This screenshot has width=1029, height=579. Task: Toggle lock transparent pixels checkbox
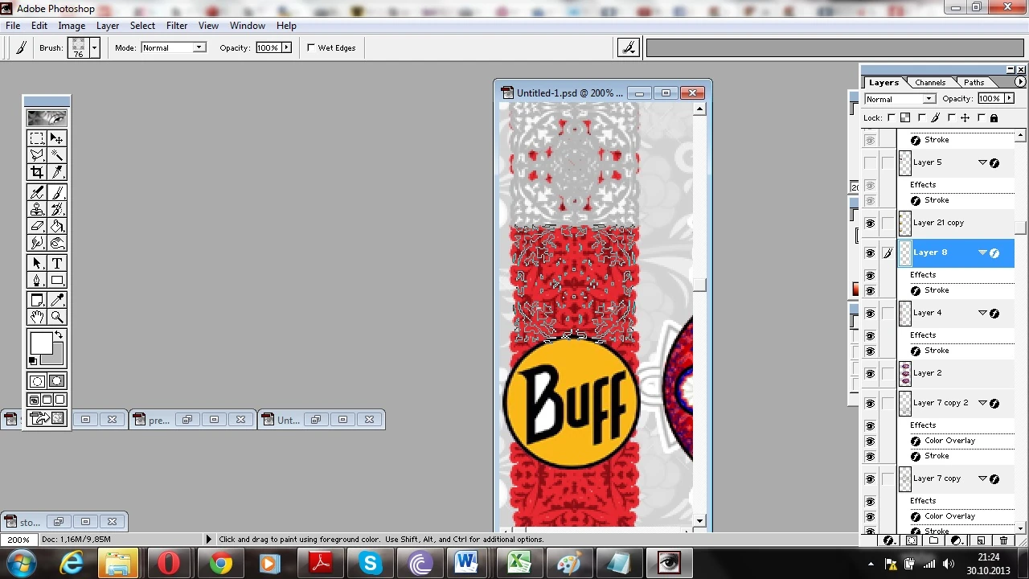(x=890, y=118)
